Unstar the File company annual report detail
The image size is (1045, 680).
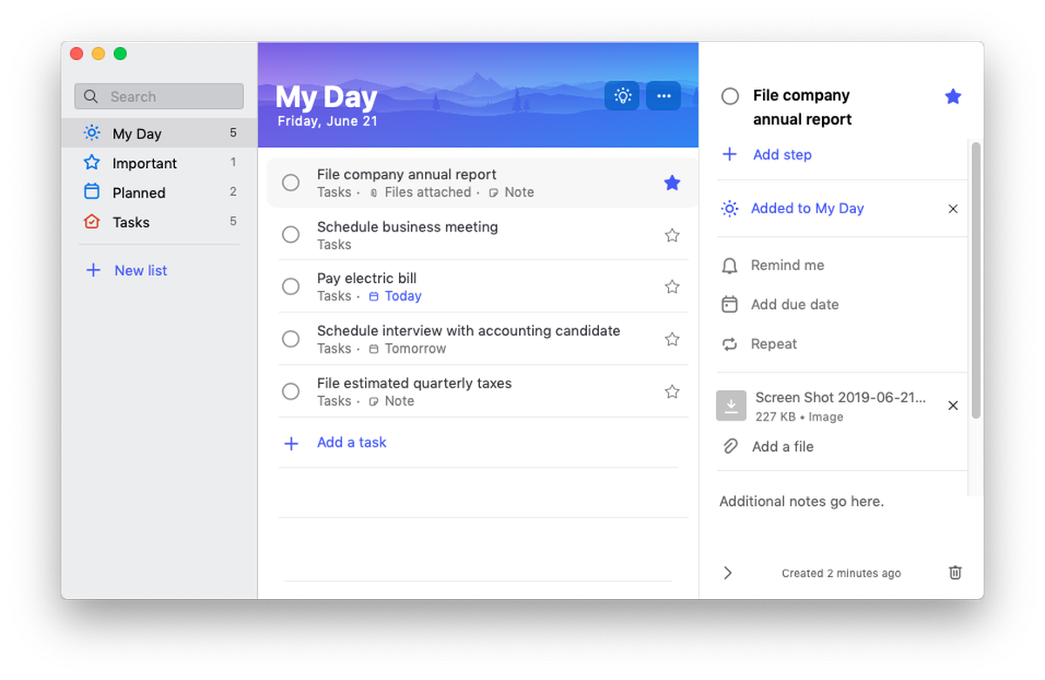tap(953, 97)
